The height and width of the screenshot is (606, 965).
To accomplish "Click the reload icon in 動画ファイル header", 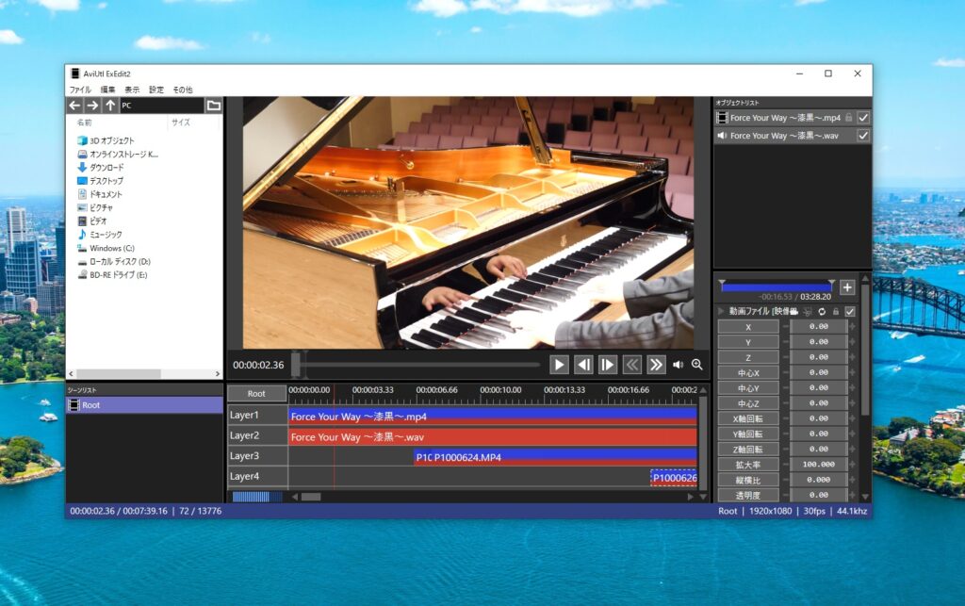I will (822, 312).
